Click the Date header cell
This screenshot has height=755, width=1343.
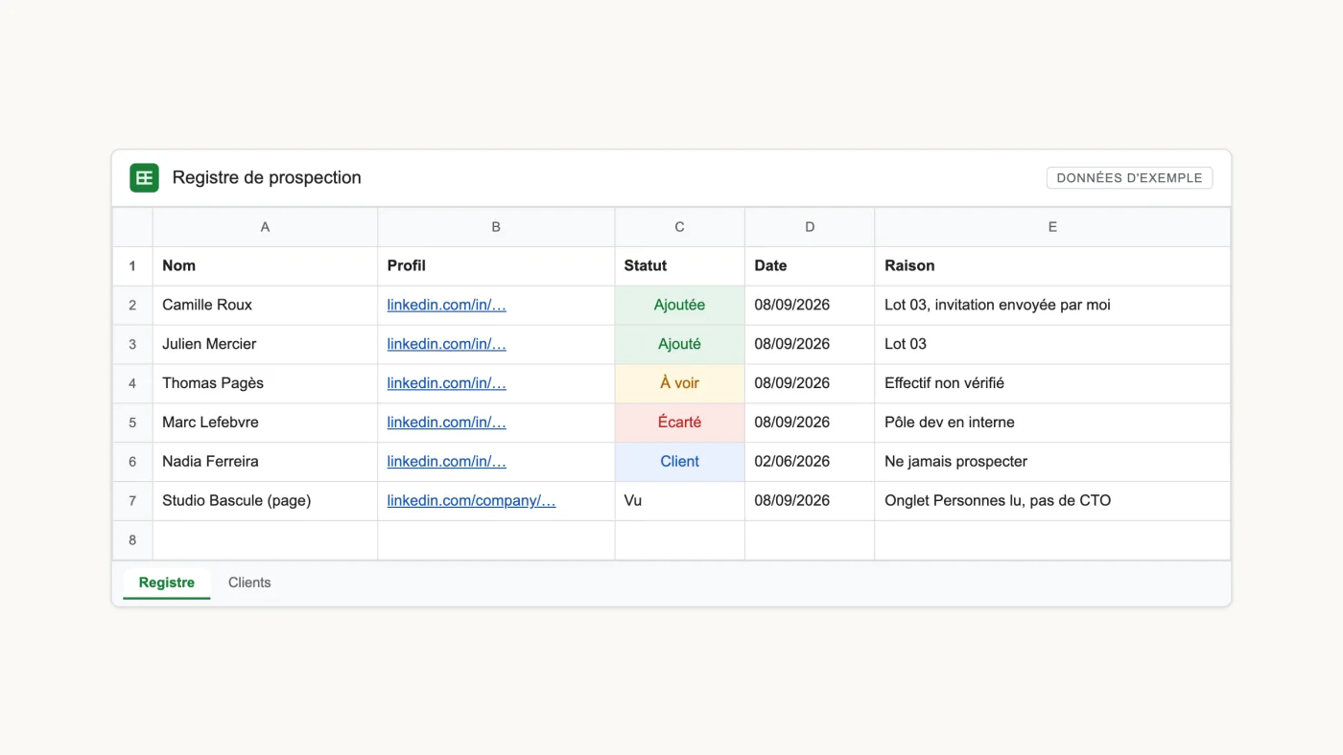point(810,266)
